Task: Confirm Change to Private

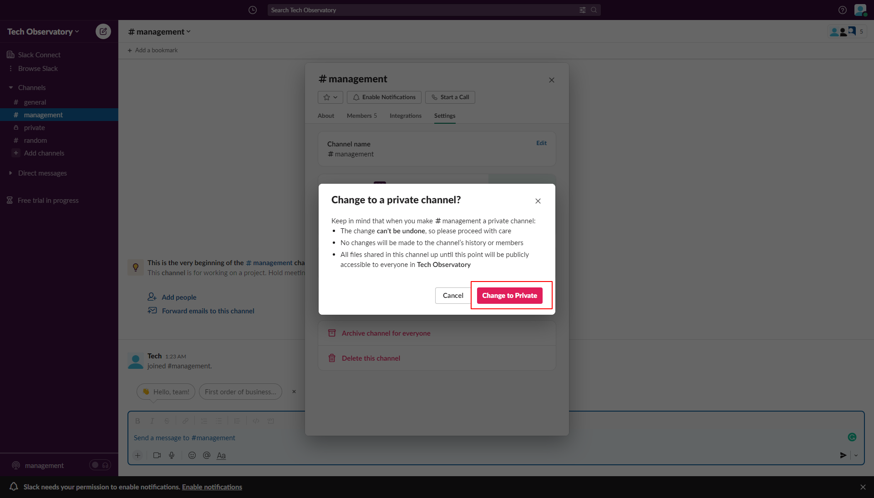Action: pyautogui.click(x=509, y=296)
